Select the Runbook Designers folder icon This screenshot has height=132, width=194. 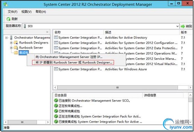(x=16, y=43)
